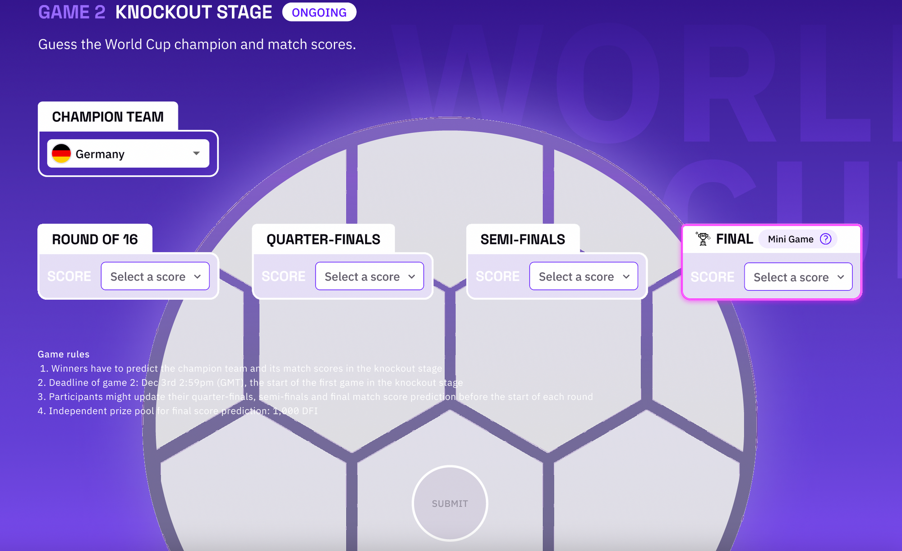
Task: Click the ONGOING status badge
Action: (x=319, y=12)
